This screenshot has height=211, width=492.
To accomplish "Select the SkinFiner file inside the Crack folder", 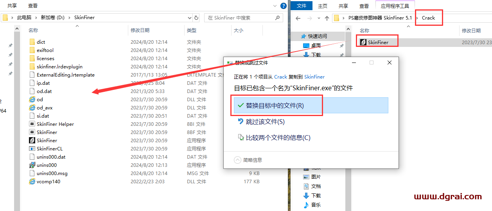I will click(378, 42).
